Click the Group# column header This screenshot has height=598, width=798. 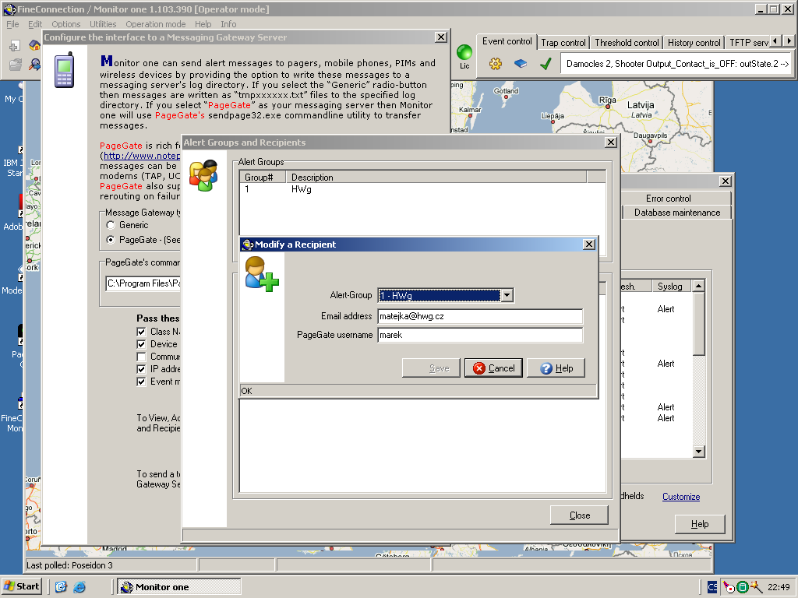coord(263,178)
